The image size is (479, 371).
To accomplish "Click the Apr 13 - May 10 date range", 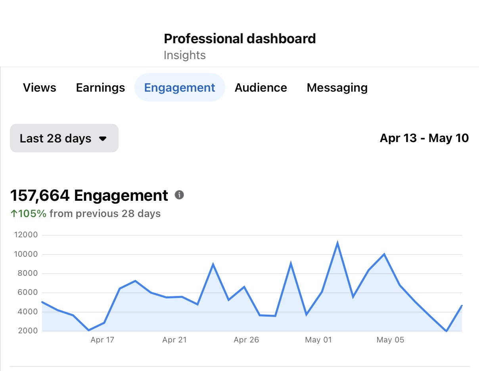I will point(424,138).
